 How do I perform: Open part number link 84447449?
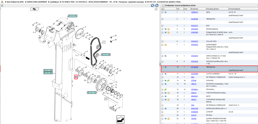pyautogui.click(x=195, y=109)
